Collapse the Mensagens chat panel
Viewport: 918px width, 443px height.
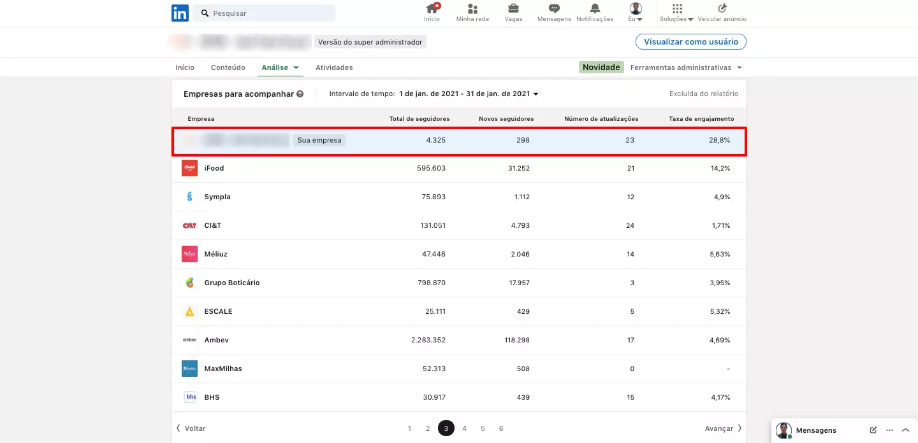click(x=905, y=430)
